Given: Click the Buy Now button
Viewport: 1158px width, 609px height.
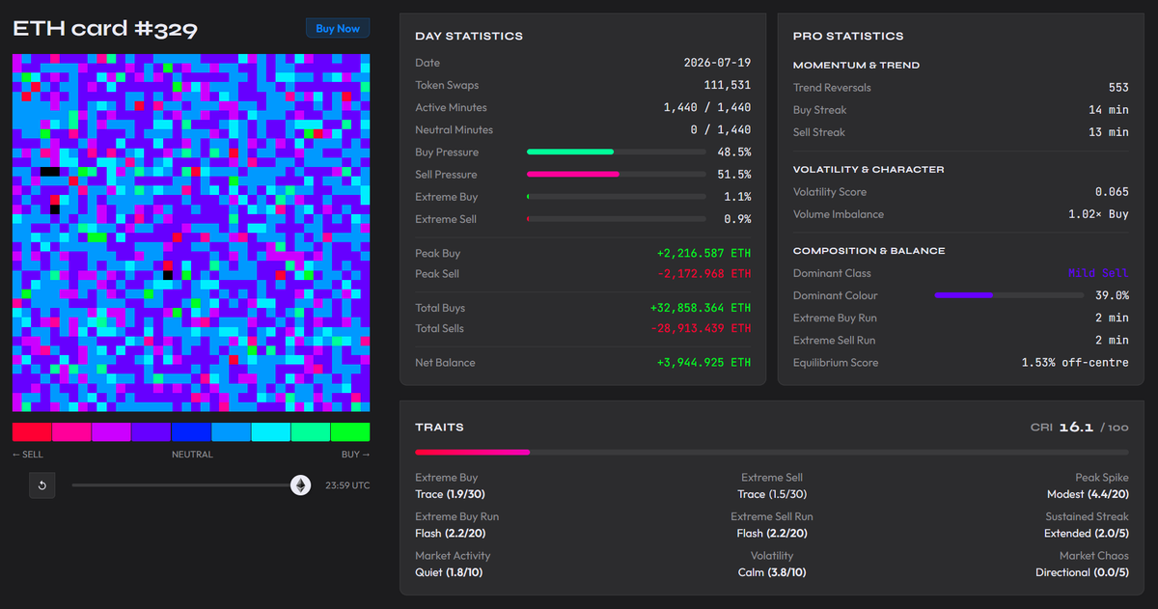Looking at the screenshot, I should coord(338,28).
